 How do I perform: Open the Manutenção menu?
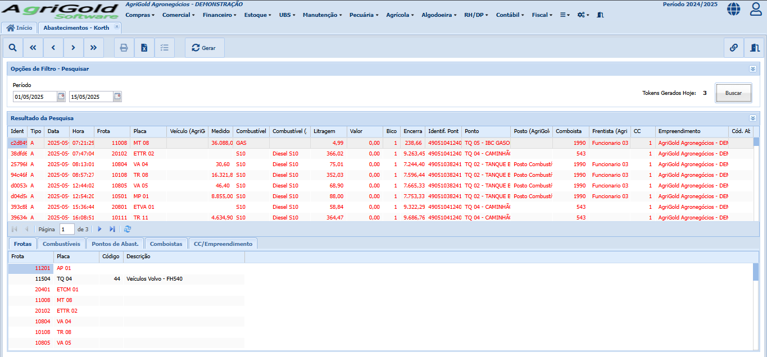pyautogui.click(x=322, y=15)
